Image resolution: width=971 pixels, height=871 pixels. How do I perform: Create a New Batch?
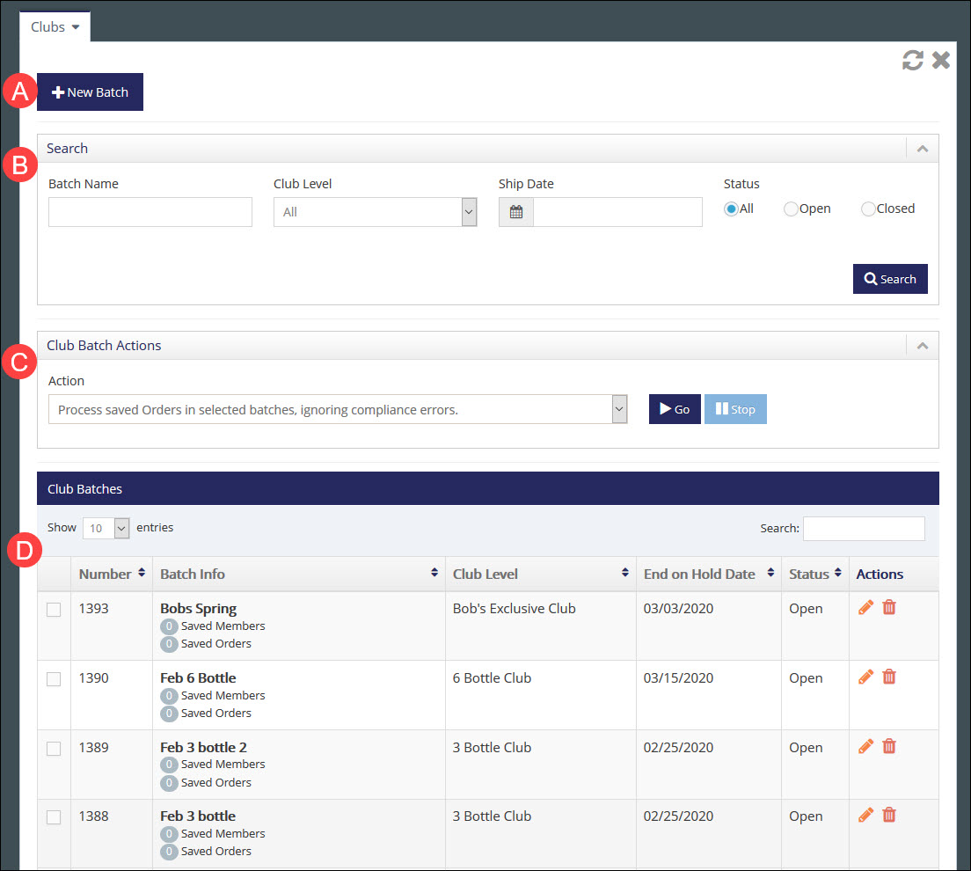pos(90,91)
